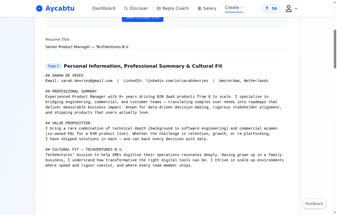Expand the chevron beside profile avatar
The width and height of the screenshot is (337, 215).
pyautogui.click(x=296, y=8)
